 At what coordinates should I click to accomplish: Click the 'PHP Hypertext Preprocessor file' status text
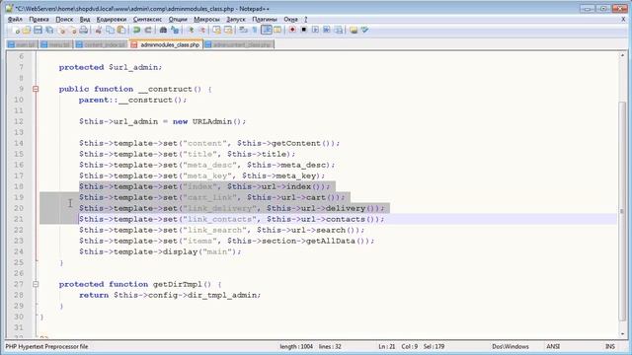(46, 346)
